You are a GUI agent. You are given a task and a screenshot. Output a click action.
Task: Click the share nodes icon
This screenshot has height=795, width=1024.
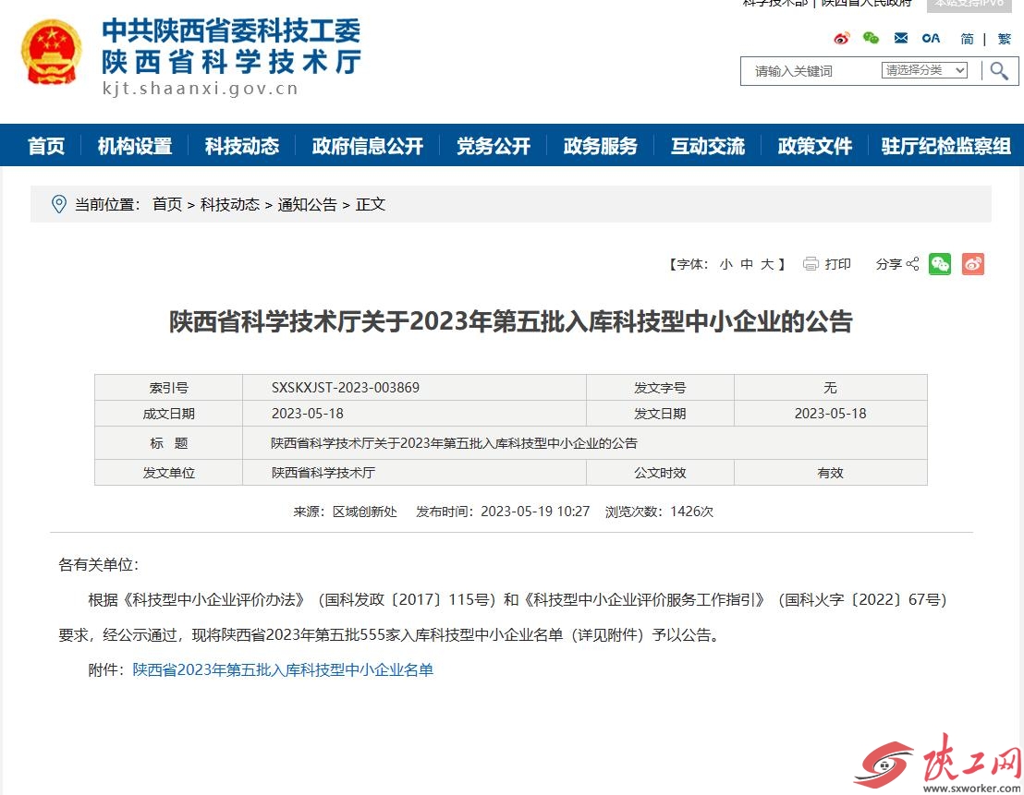912,264
